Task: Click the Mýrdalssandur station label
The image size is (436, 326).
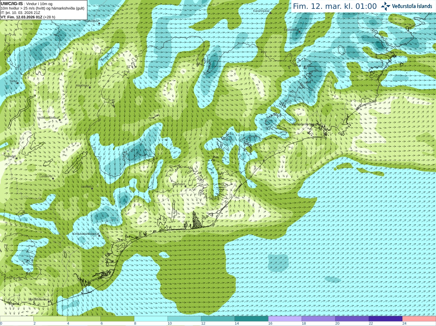Action: [38, 299]
